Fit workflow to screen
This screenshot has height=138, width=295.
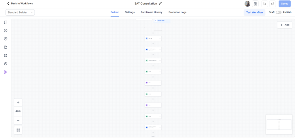[x=18, y=130]
